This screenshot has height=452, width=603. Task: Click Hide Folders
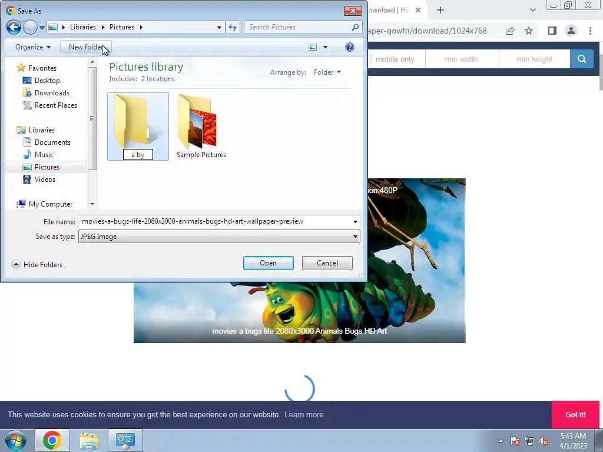37,264
